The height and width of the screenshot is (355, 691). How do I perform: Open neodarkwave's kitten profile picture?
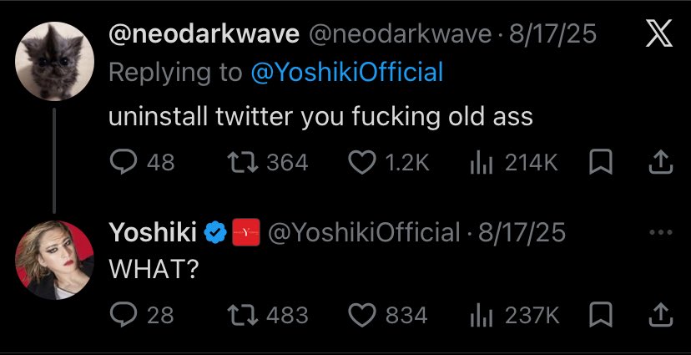click(54, 61)
